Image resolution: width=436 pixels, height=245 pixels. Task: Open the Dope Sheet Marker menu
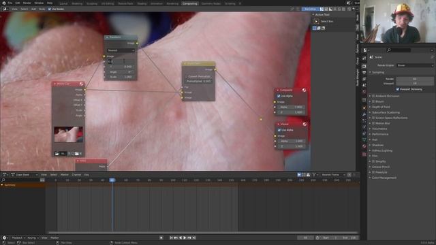click(x=64, y=175)
